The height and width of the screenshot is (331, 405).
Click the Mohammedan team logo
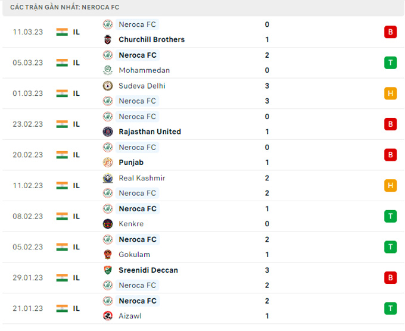(x=108, y=70)
